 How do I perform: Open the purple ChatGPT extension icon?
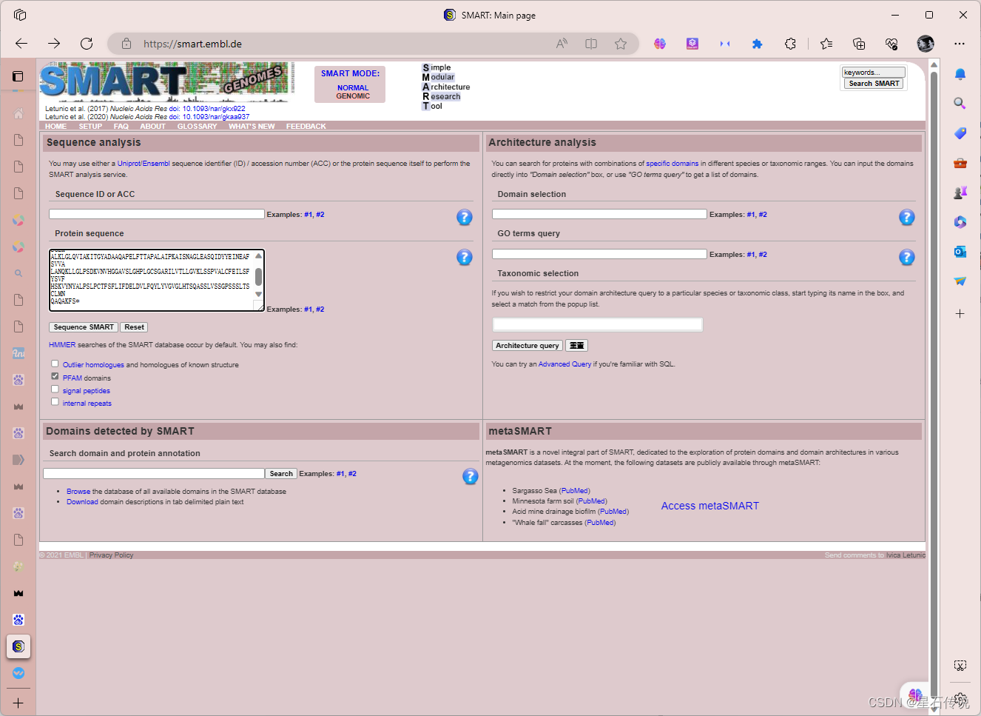click(x=692, y=44)
